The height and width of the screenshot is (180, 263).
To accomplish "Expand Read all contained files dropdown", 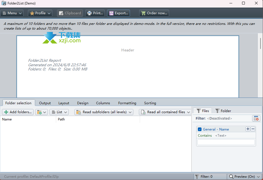I will [165, 112].
